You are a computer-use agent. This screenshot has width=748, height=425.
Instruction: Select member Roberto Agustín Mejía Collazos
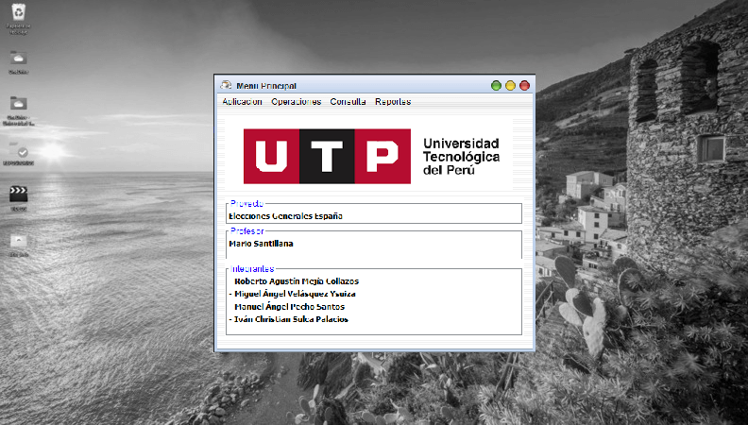click(296, 281)
